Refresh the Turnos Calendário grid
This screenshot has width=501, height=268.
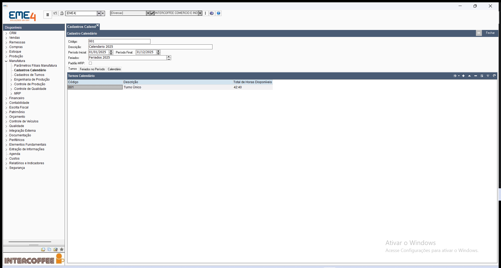coord(494,76)
